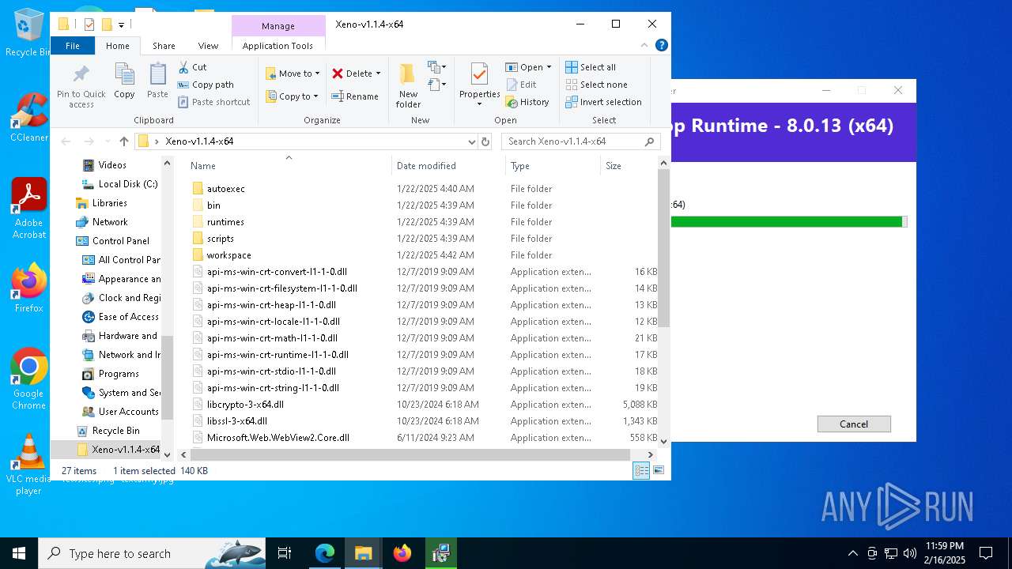Open Google Chrome desktop shortcut
Screen dimensions: 1012x569
pyautogui.click(x=28, y=379)
